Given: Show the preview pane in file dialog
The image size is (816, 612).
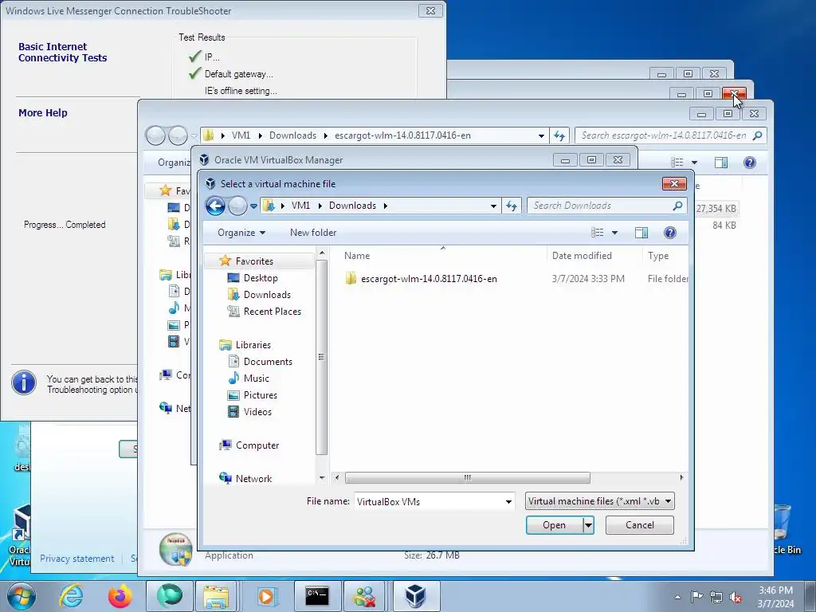Looking at the screenshot, I should coord(641,233).
